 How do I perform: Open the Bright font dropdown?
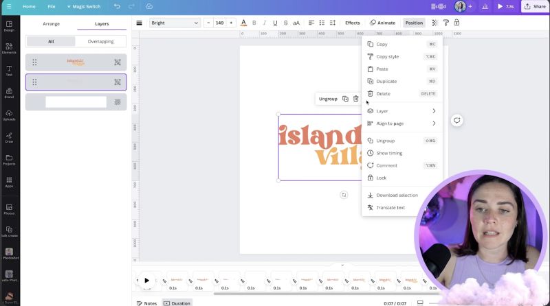[175, 23]
